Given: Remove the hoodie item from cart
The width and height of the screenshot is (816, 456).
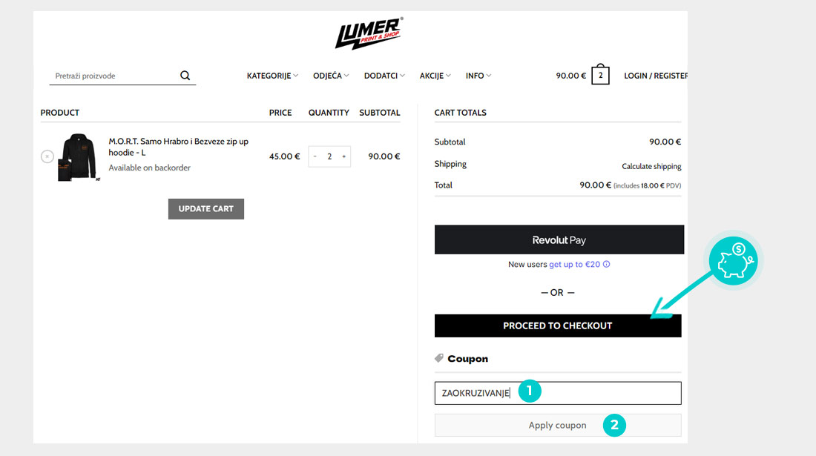Looking at the screenshot, I should pos(47,156).
